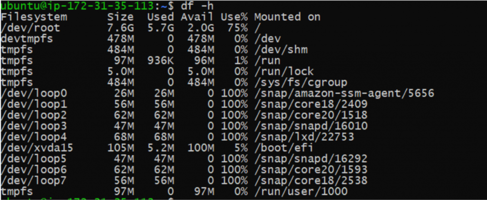Click the /snap/core18/2409 mount path
The width and height of the screenshot is (487, 200).
point(311,104)
